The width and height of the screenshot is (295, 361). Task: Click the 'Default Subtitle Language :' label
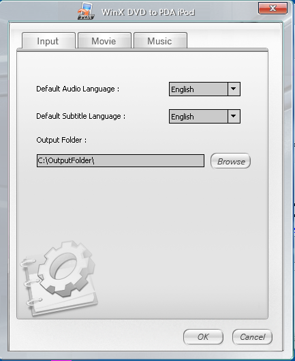[x=80, y=116]
